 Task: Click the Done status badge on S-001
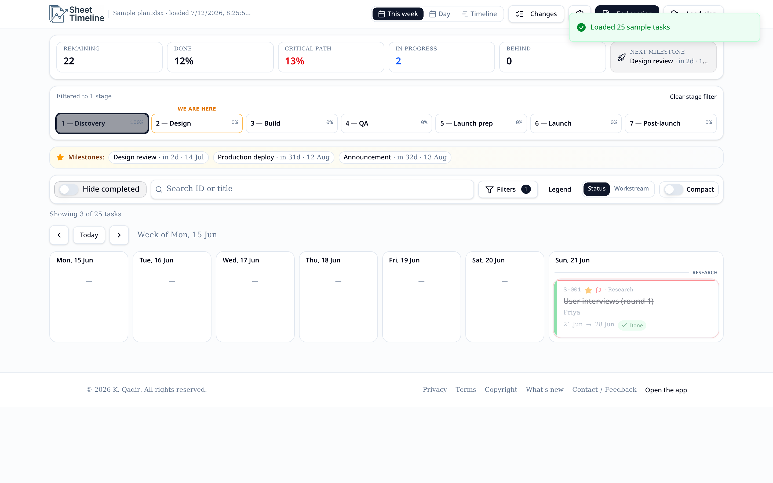(632, 325)
